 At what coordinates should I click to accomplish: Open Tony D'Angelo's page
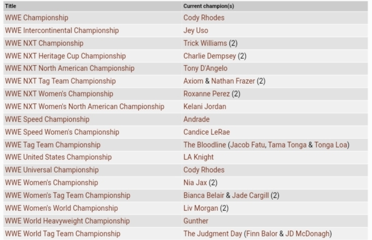coord(205,68)
